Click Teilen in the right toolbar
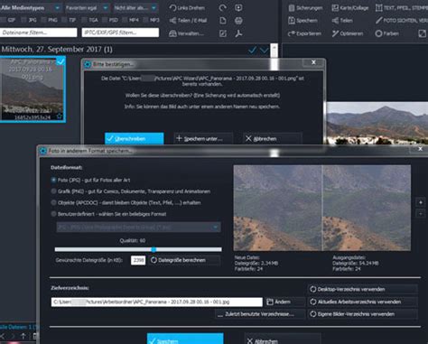428x344 pixels. click(342, 21)
